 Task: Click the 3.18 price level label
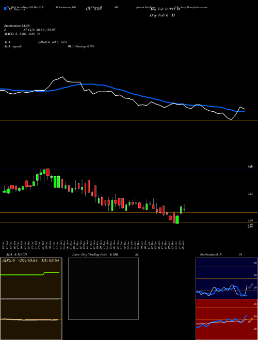250,194
